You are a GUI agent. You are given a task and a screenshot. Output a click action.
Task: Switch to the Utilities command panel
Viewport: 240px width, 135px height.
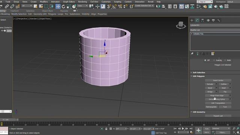click(219, 20)
